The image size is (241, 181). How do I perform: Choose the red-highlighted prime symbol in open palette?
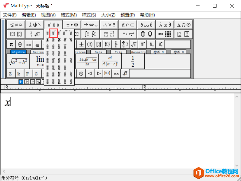pyautogui.click(x=54, y=34)
